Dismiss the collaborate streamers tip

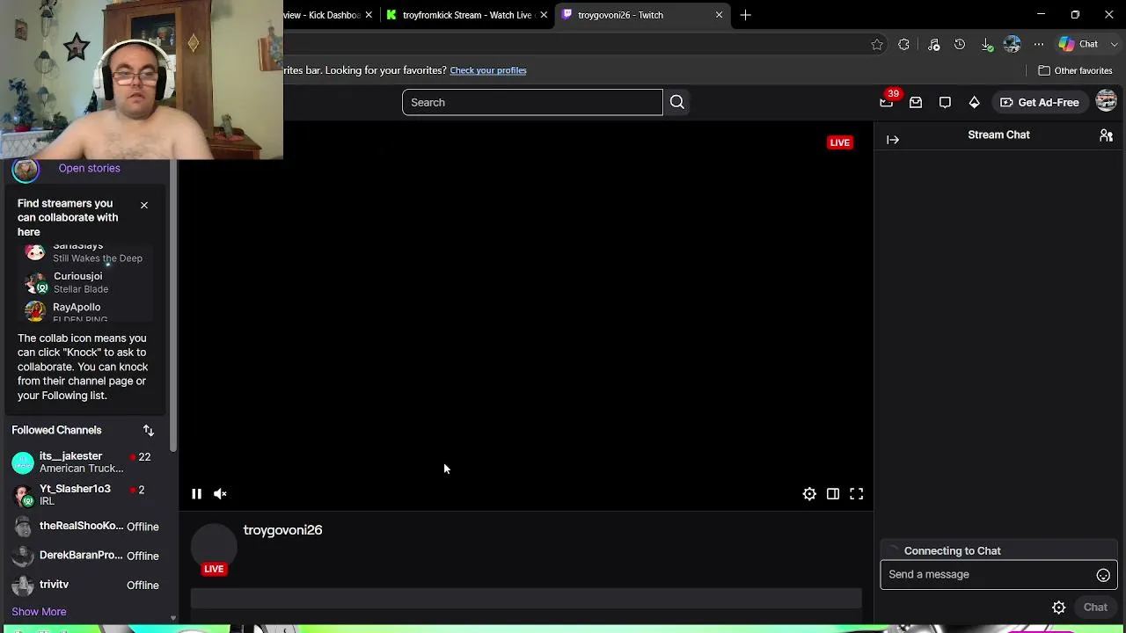tap(144, 205)
